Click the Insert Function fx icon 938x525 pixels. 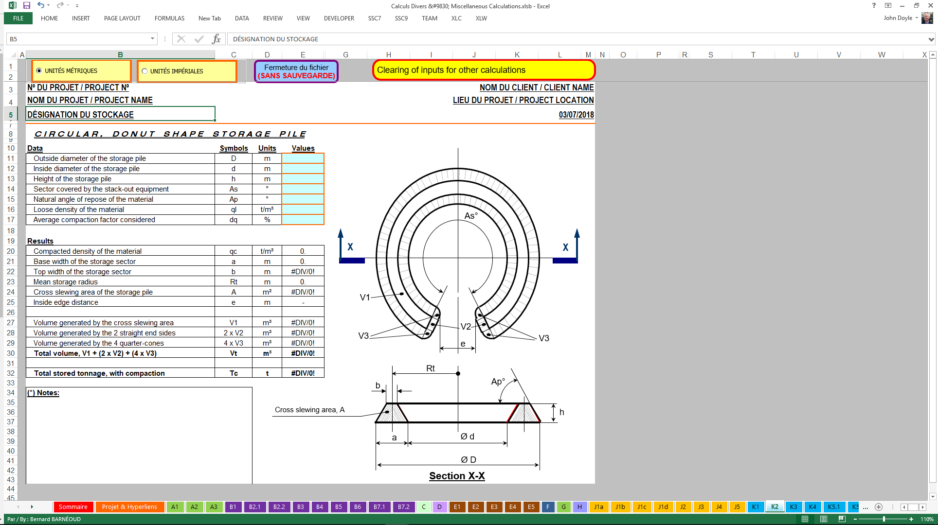tap(216, 39)
